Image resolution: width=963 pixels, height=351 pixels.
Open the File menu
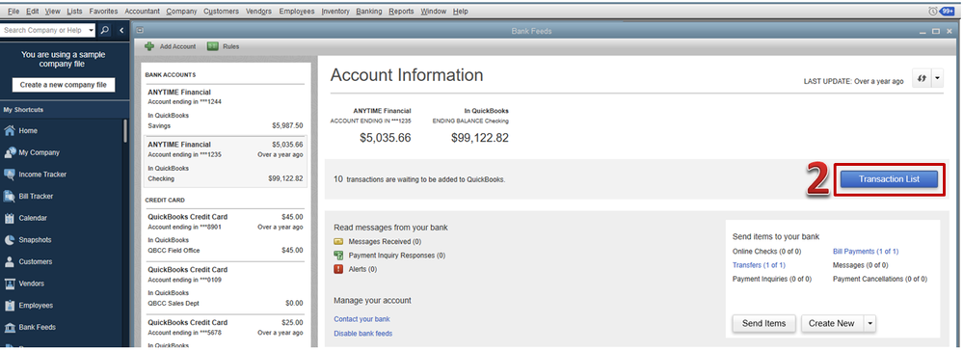(13, 11)
